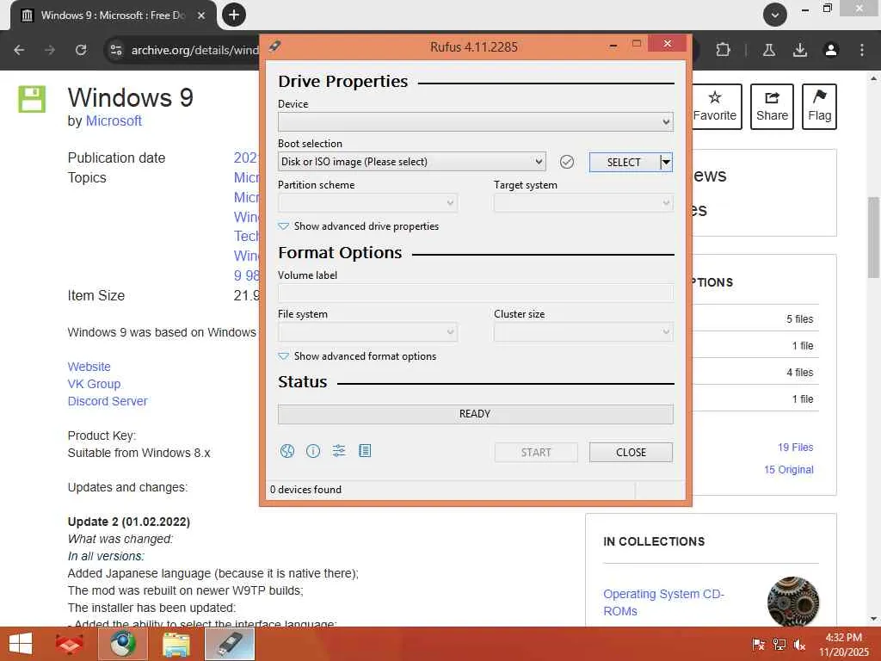Open the Target system dropdown
The height and width of the screenshot is (661, 881).
583,203
